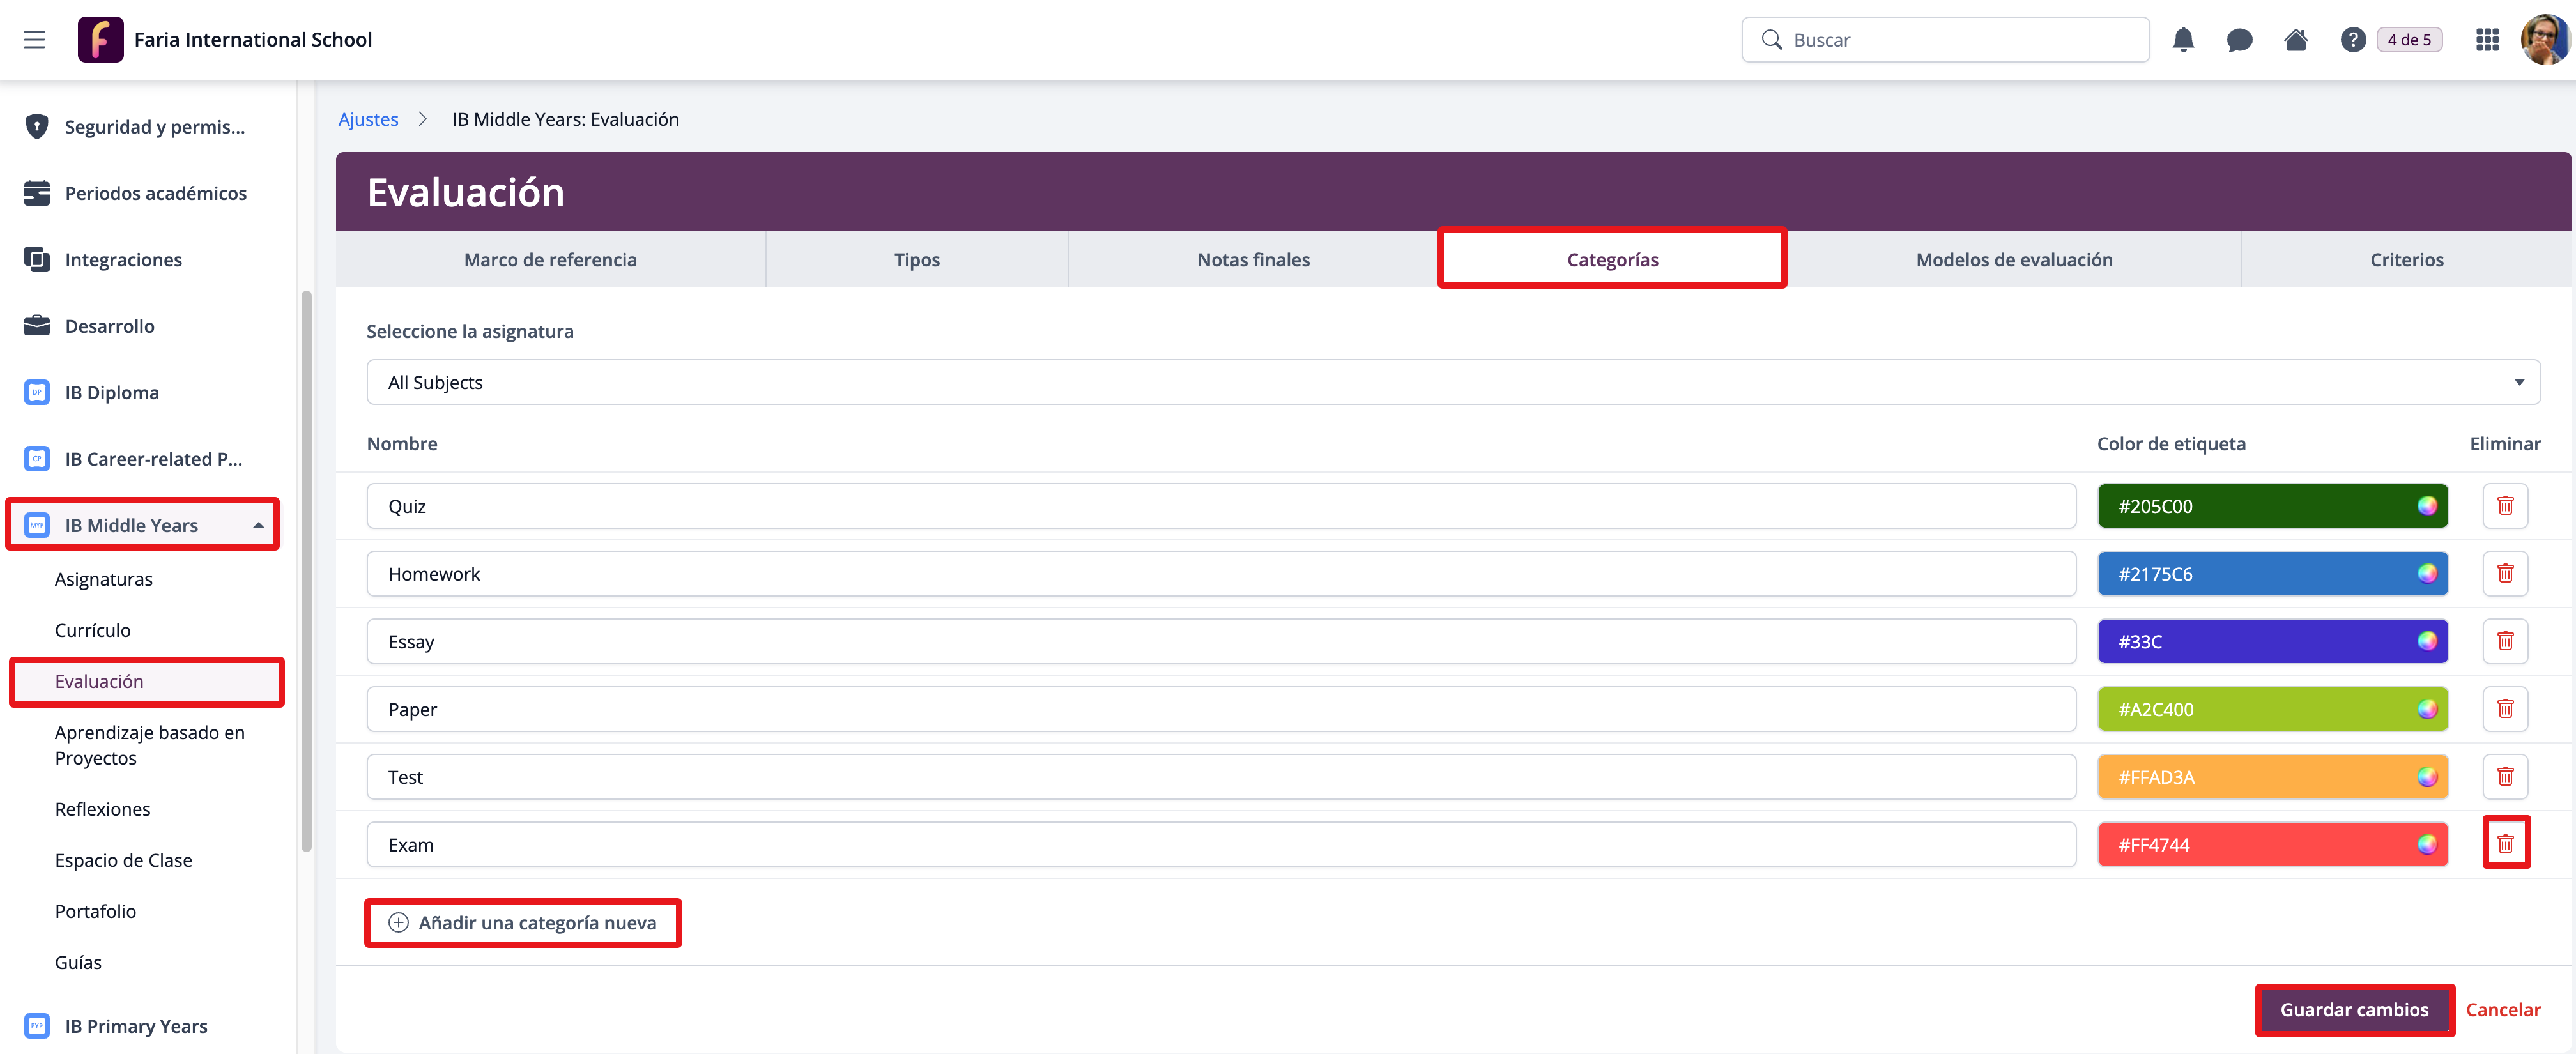Open the All Subjects dropdown
Image resolution: width=2576 pixels, height=1054 pixels.
point(1452,382)
